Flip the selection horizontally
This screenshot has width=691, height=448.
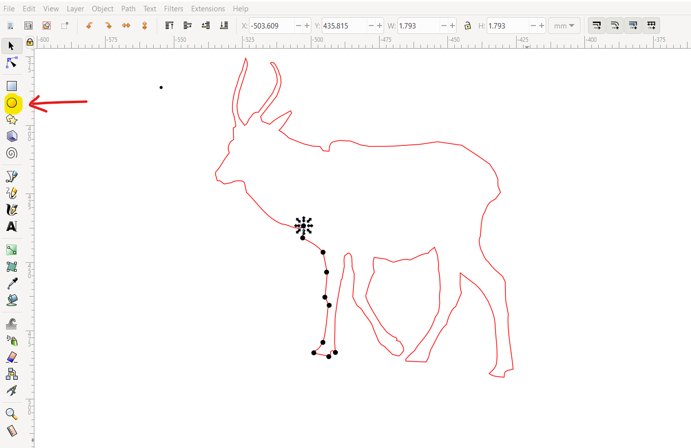(126, 25)
